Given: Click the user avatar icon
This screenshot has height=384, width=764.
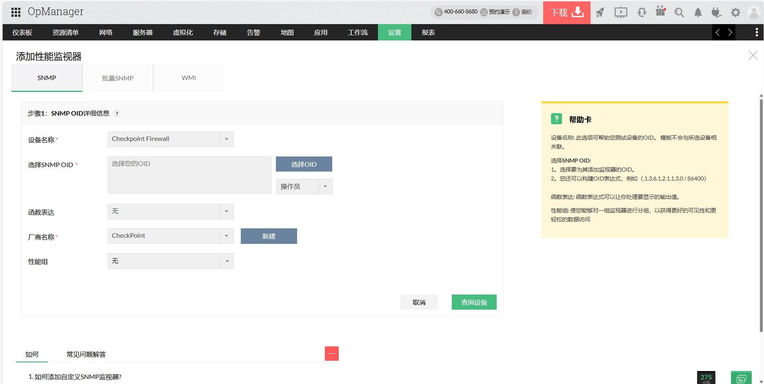Looking at the screenshot, I should [x=754, y=12].
